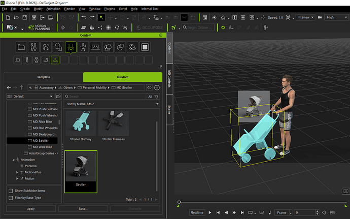Click the camera record icon
350x219 pixels.
(x=320, y=17)
